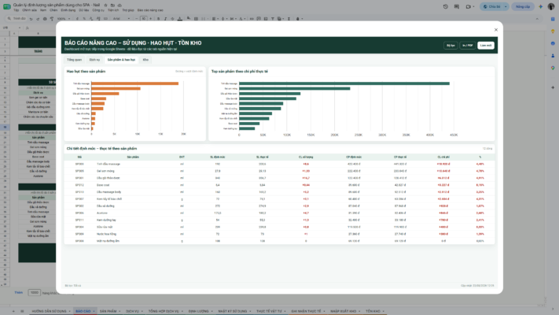Open the Tệp menu
This screenshot has height=315, width=559.
tap(16, 10)
